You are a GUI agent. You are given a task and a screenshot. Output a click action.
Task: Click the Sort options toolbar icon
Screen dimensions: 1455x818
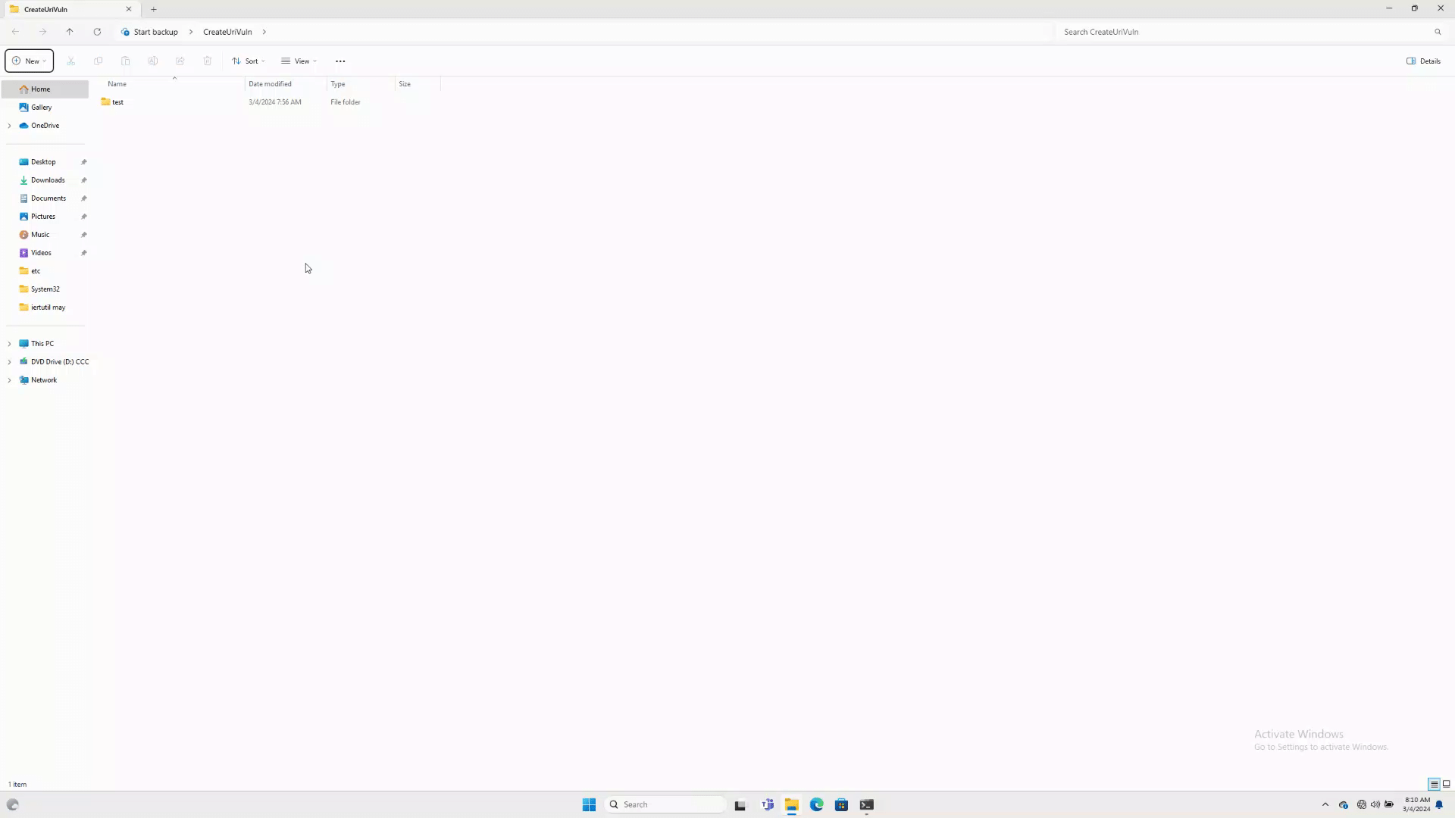click(x=247, y=61)
